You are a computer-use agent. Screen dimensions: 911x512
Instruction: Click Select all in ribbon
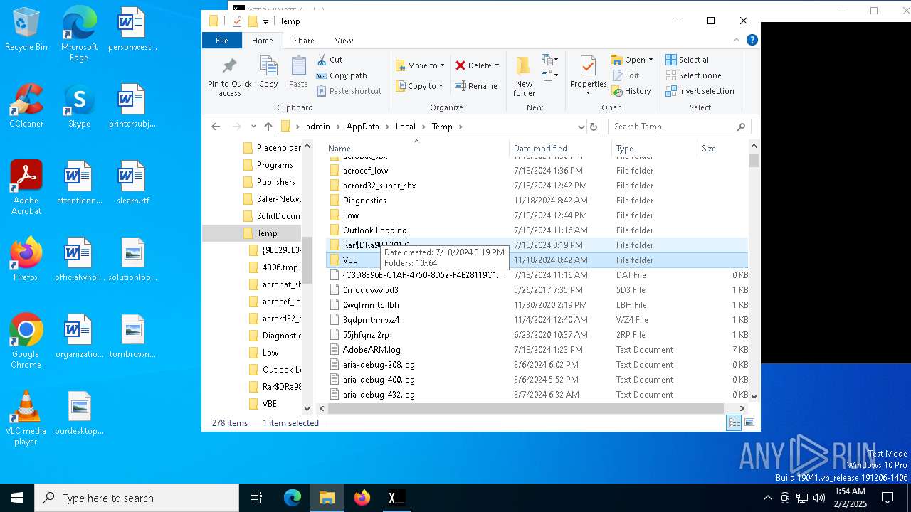tap(688, 60)
